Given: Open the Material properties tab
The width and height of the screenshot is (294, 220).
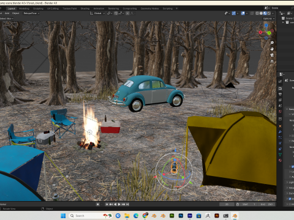Looking at the screenshot, I should pos(280,160).
